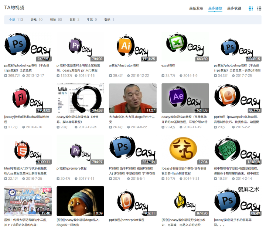Open the 2013-12-17 ps教程/photoshop教程 title
266x227 pixels.
click(27, 68)
